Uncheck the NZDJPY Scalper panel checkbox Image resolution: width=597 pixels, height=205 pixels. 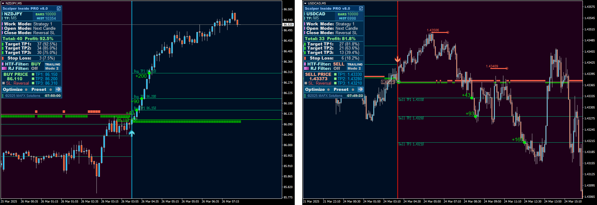point(58,8)
